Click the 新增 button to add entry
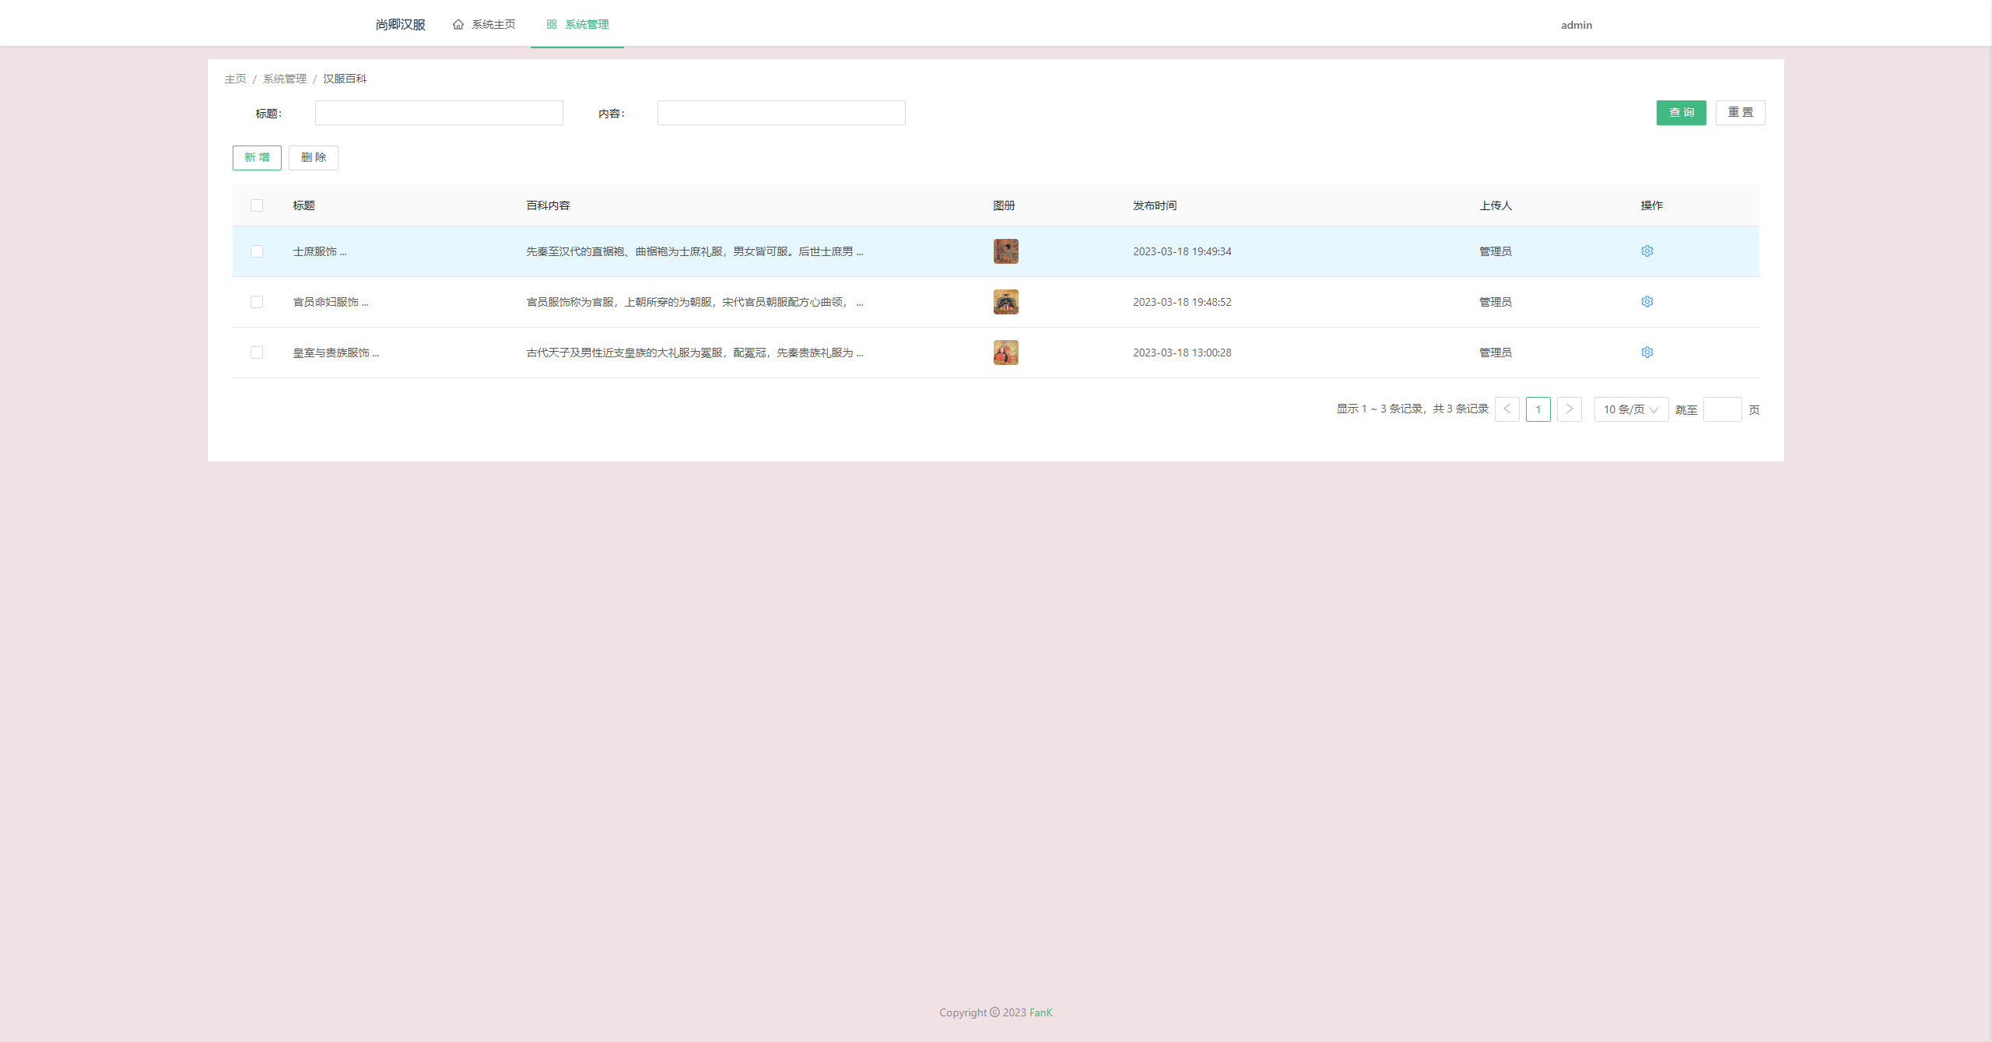Viewport: 1992px width, 1042px height. [x=257, y=157]
